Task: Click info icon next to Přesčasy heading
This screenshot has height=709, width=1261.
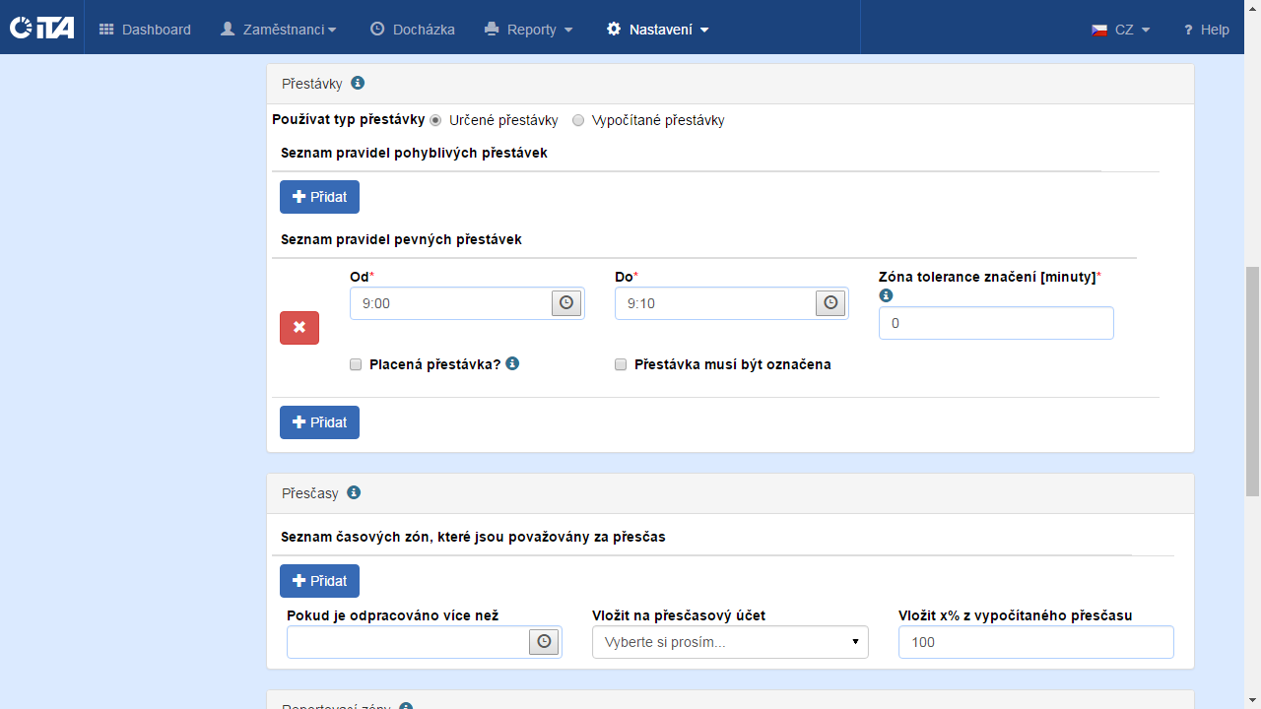Action: click(354, 492)
